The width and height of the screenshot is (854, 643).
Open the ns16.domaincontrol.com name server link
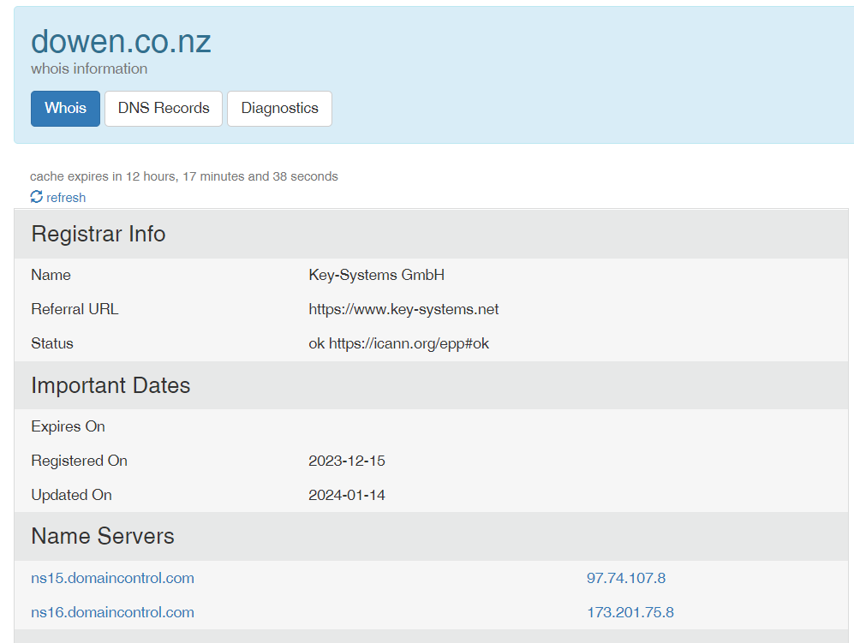112,612
